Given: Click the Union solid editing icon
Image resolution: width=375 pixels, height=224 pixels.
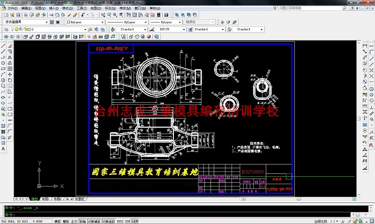Looking at the screenshot, I should click(6, 37).
